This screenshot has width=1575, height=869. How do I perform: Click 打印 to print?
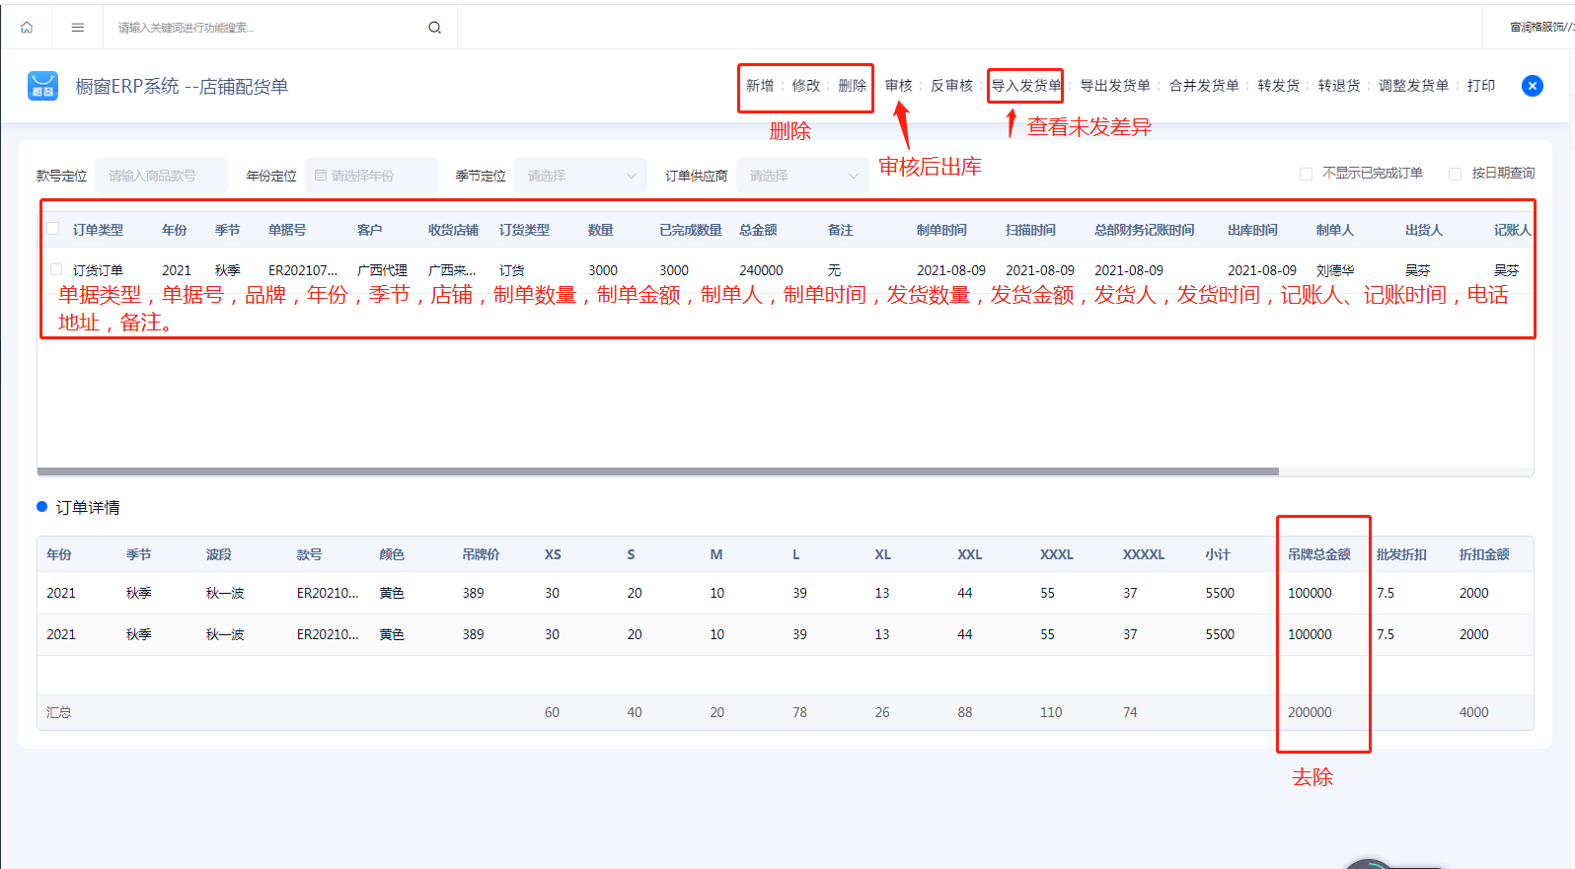(1481, 86)
